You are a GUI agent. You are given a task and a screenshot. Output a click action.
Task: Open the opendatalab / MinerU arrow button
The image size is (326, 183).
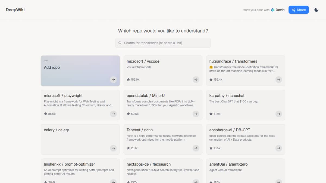[196, 114]
